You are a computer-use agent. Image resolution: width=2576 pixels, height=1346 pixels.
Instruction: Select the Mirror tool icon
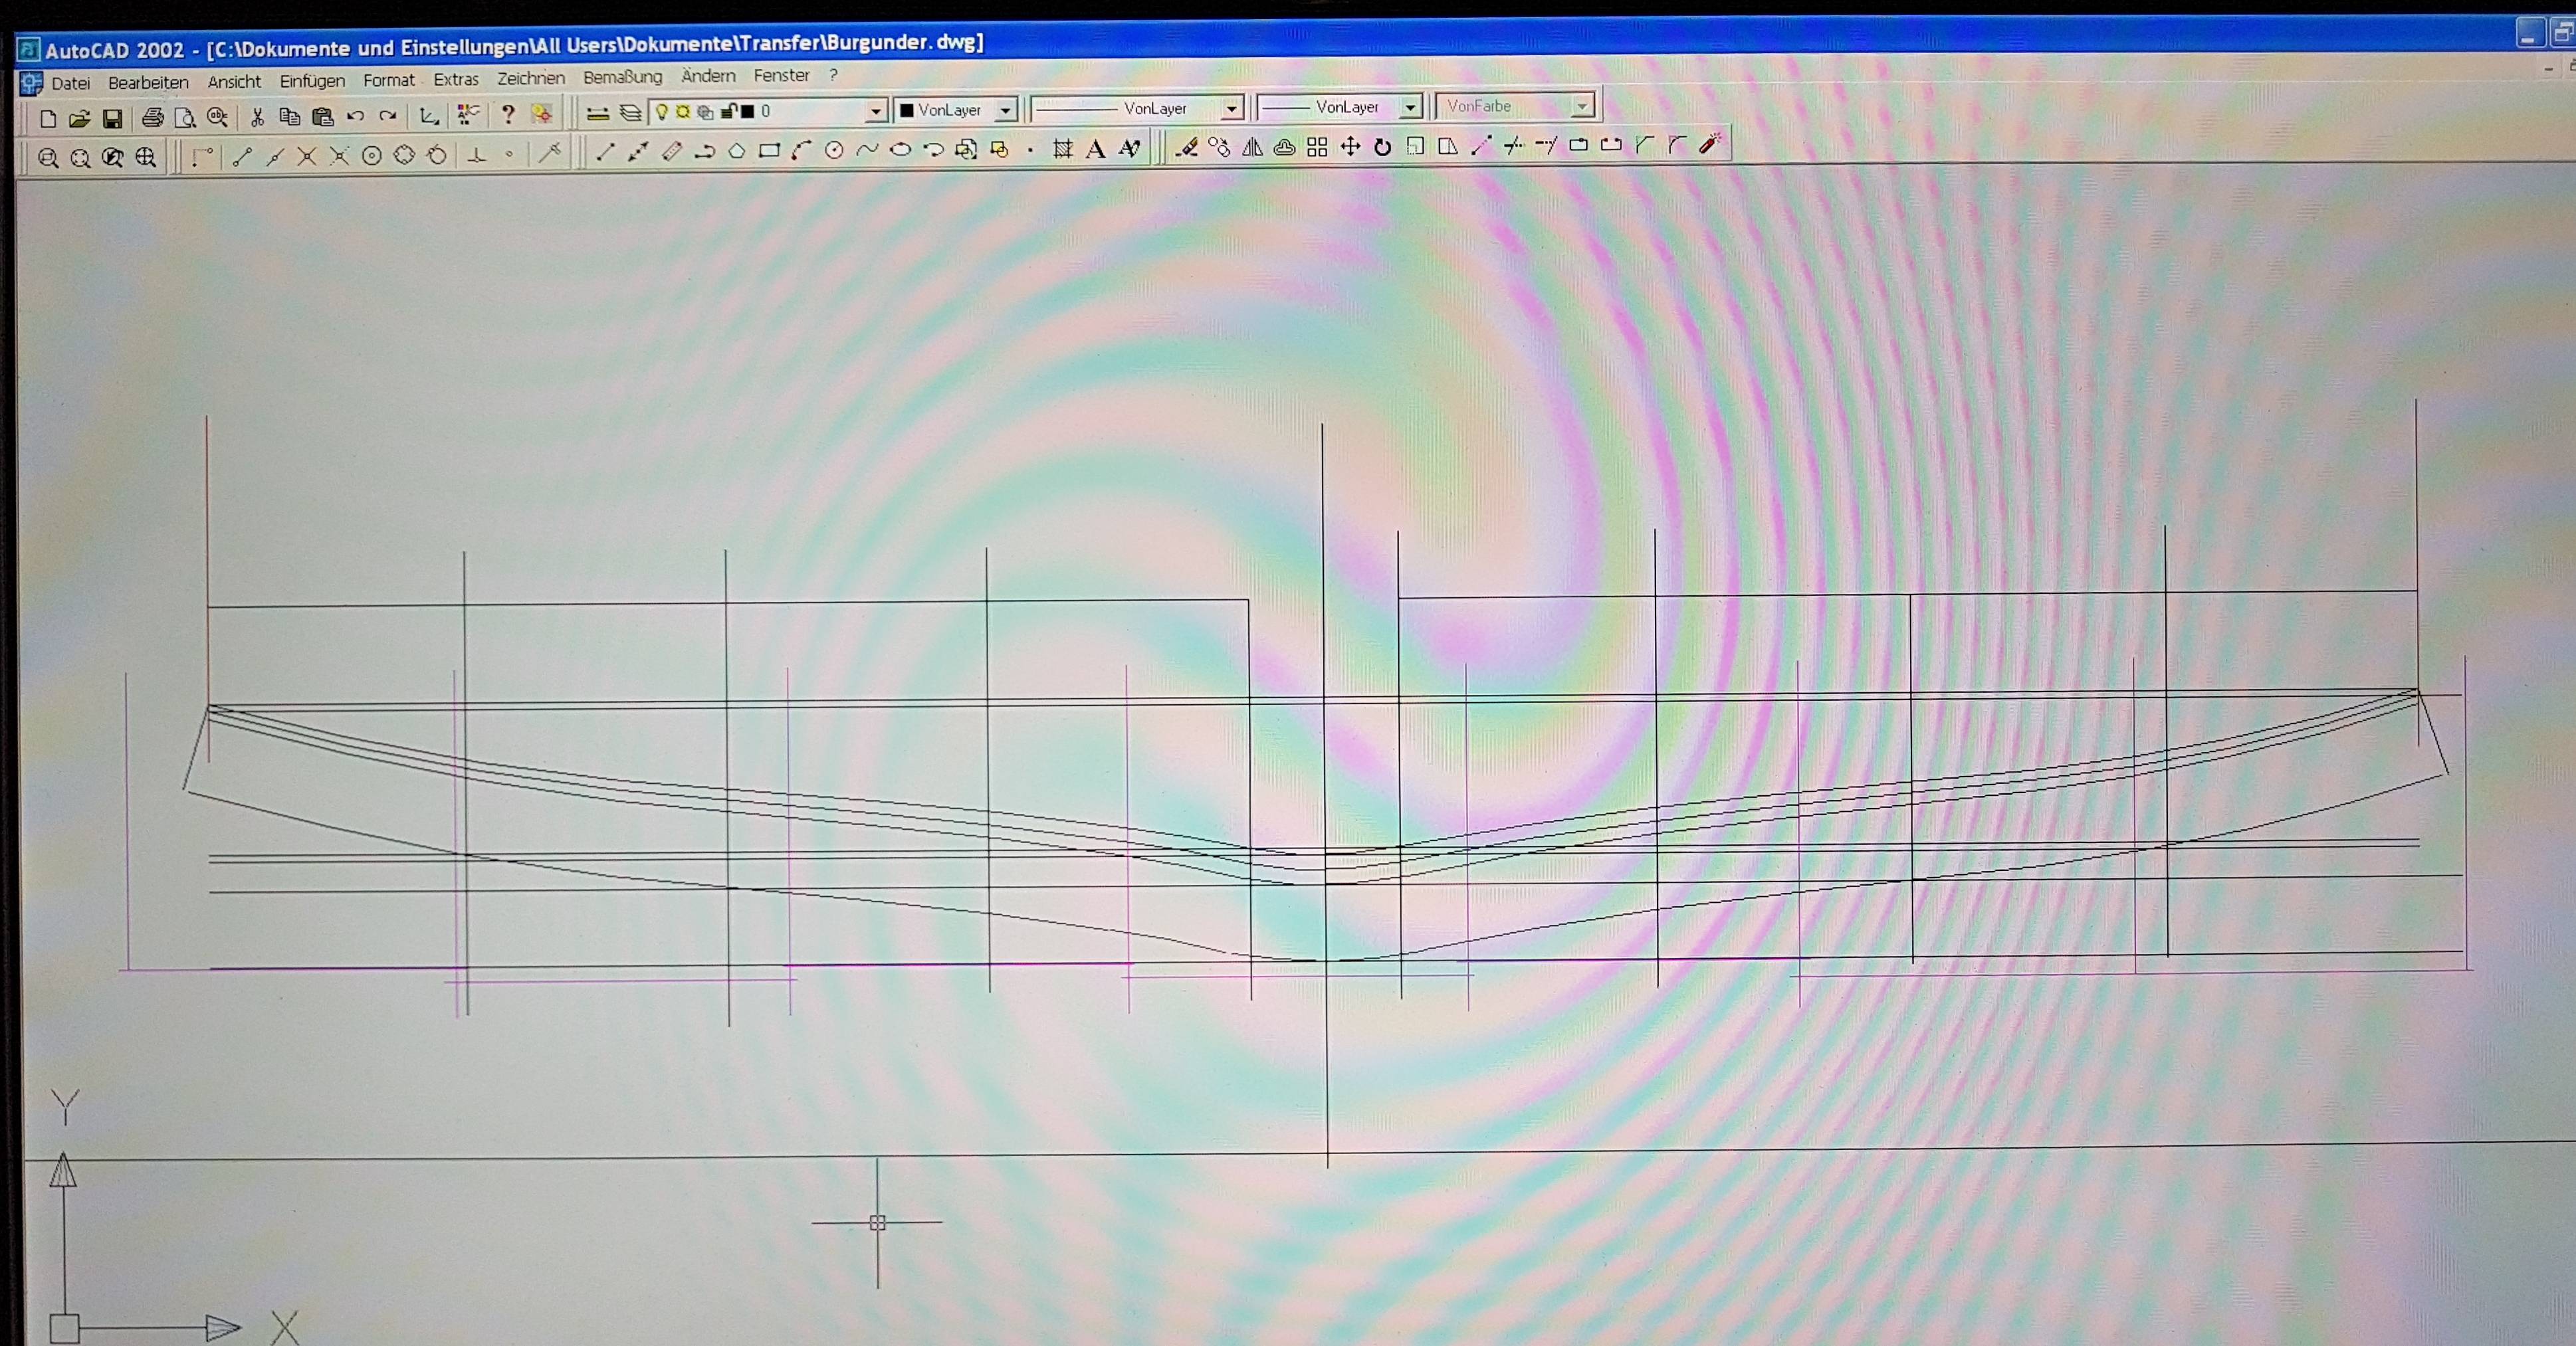pos(1252,148)
